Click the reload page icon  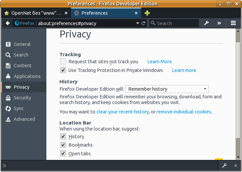(x=144, y=23)
